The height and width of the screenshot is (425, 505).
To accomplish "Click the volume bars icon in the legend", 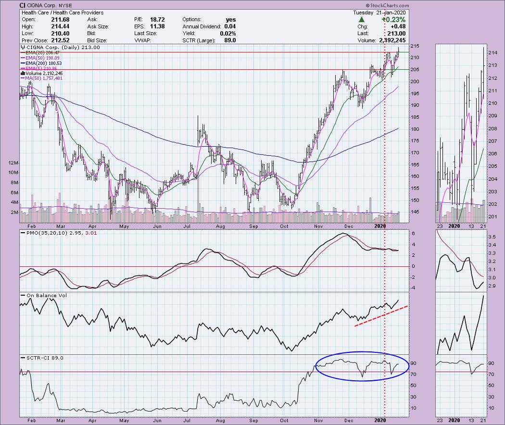I will click(x=23, y=74).
